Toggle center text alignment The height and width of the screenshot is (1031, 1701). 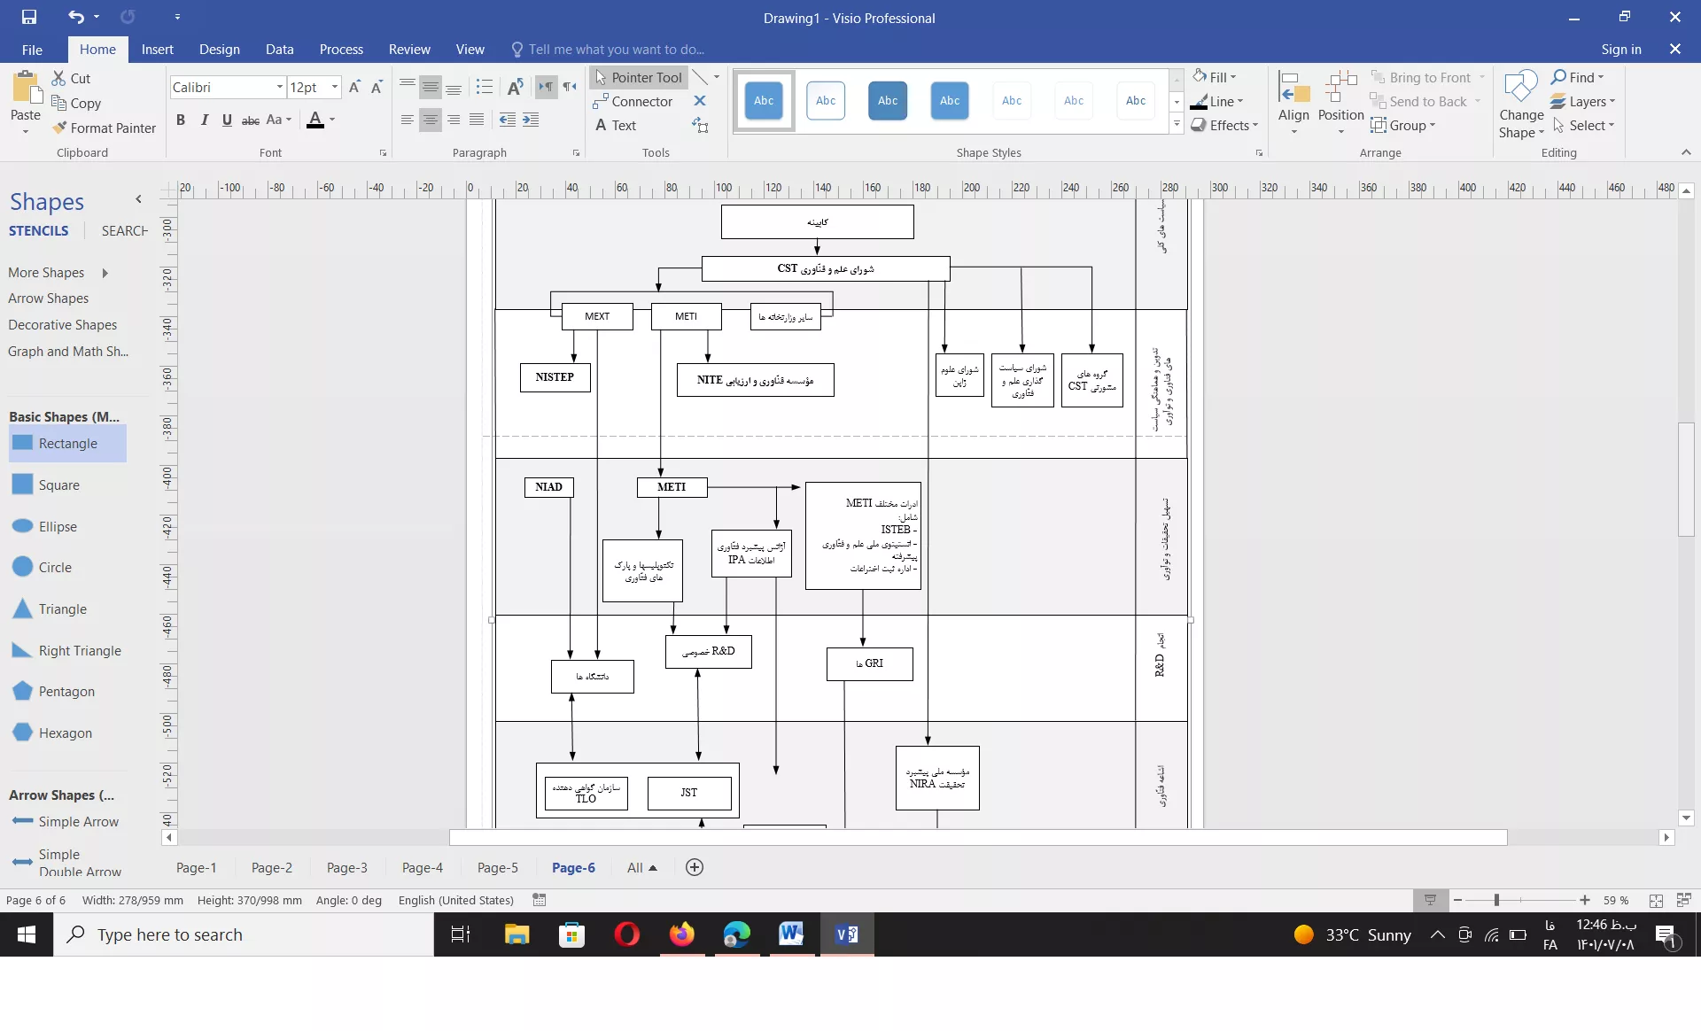430,120
